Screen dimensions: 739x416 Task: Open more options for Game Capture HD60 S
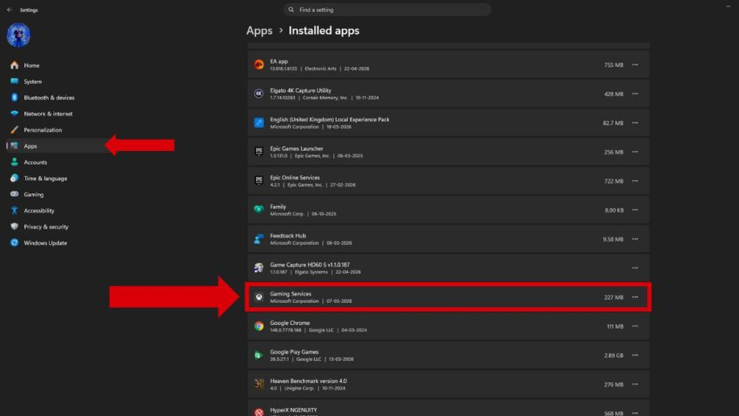point(635,268)
